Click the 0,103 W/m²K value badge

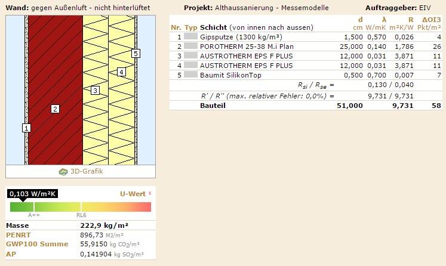click(33, 194)
